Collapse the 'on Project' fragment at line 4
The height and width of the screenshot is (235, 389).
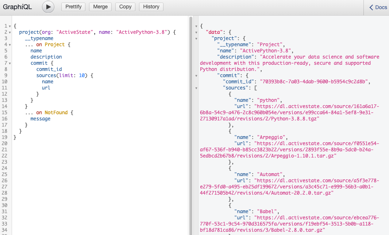[x=10, y=45]
